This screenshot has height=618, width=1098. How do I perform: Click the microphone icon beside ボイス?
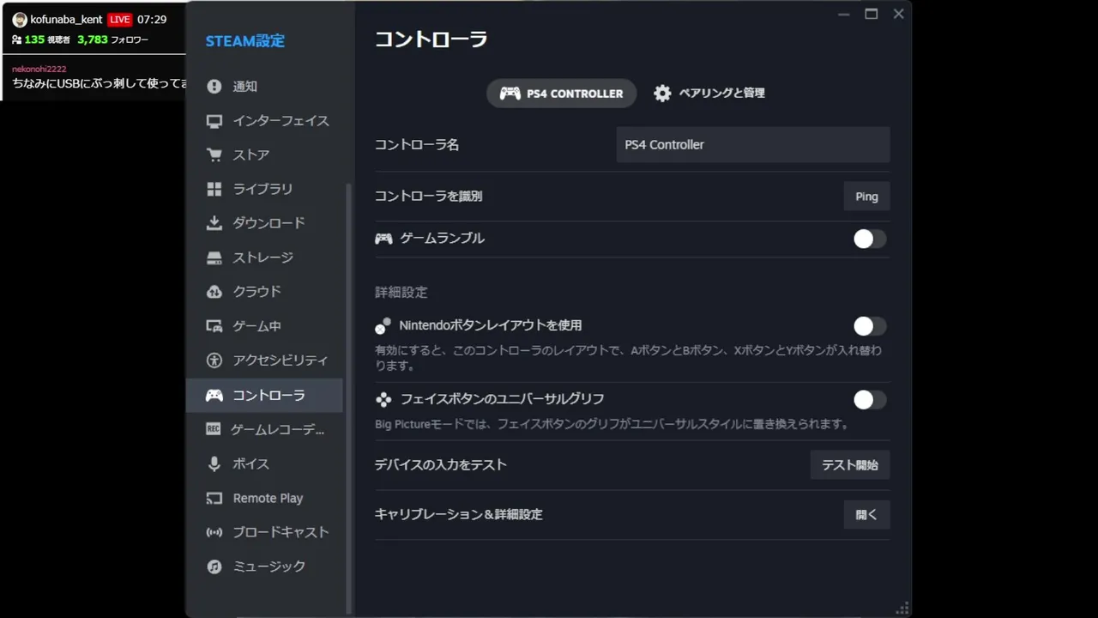coord(214,463)
